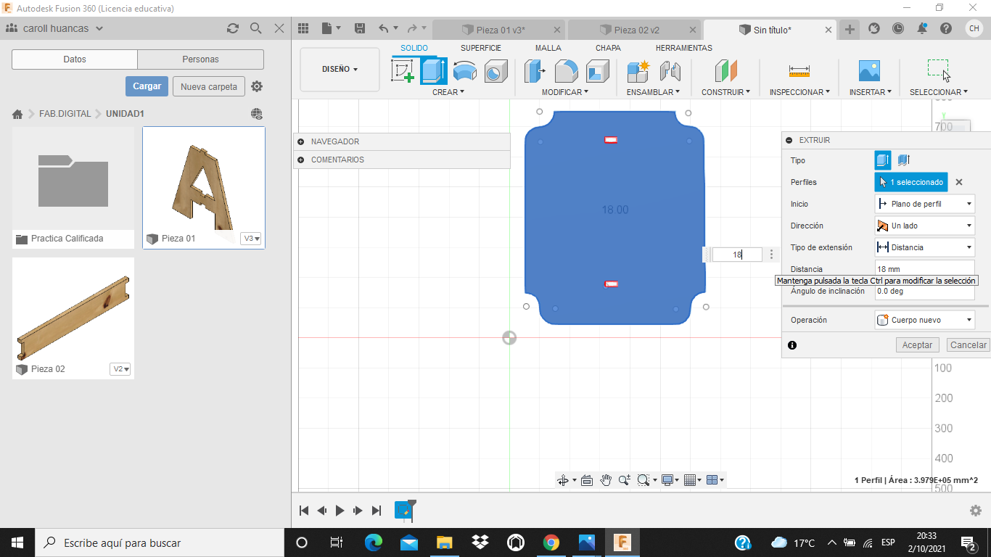
Task: Click the sketch feature in timeline
Action: click(x=404, y=510)
